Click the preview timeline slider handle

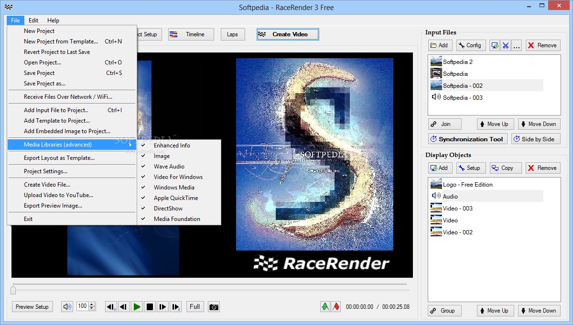click(13, 290)
